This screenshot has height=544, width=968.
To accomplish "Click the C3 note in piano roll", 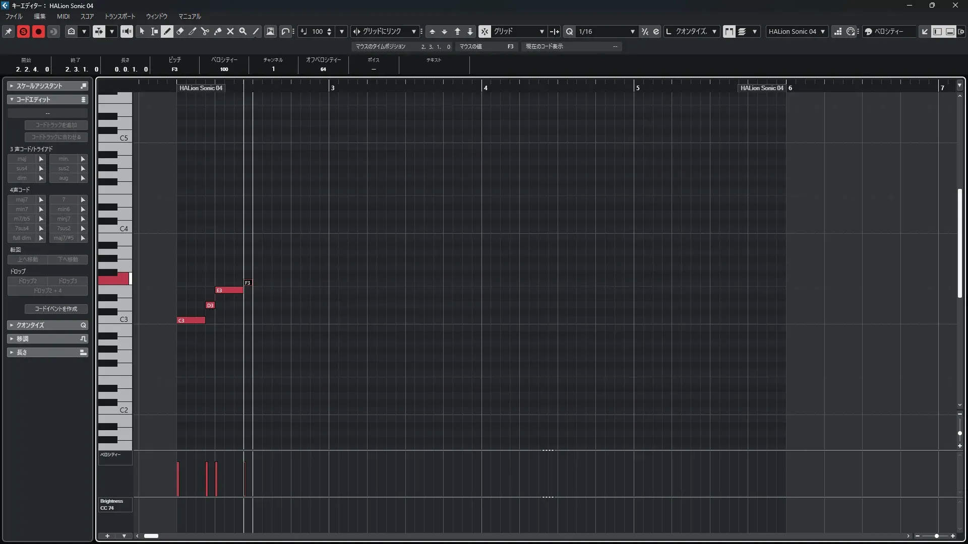I will pos(191,320).
